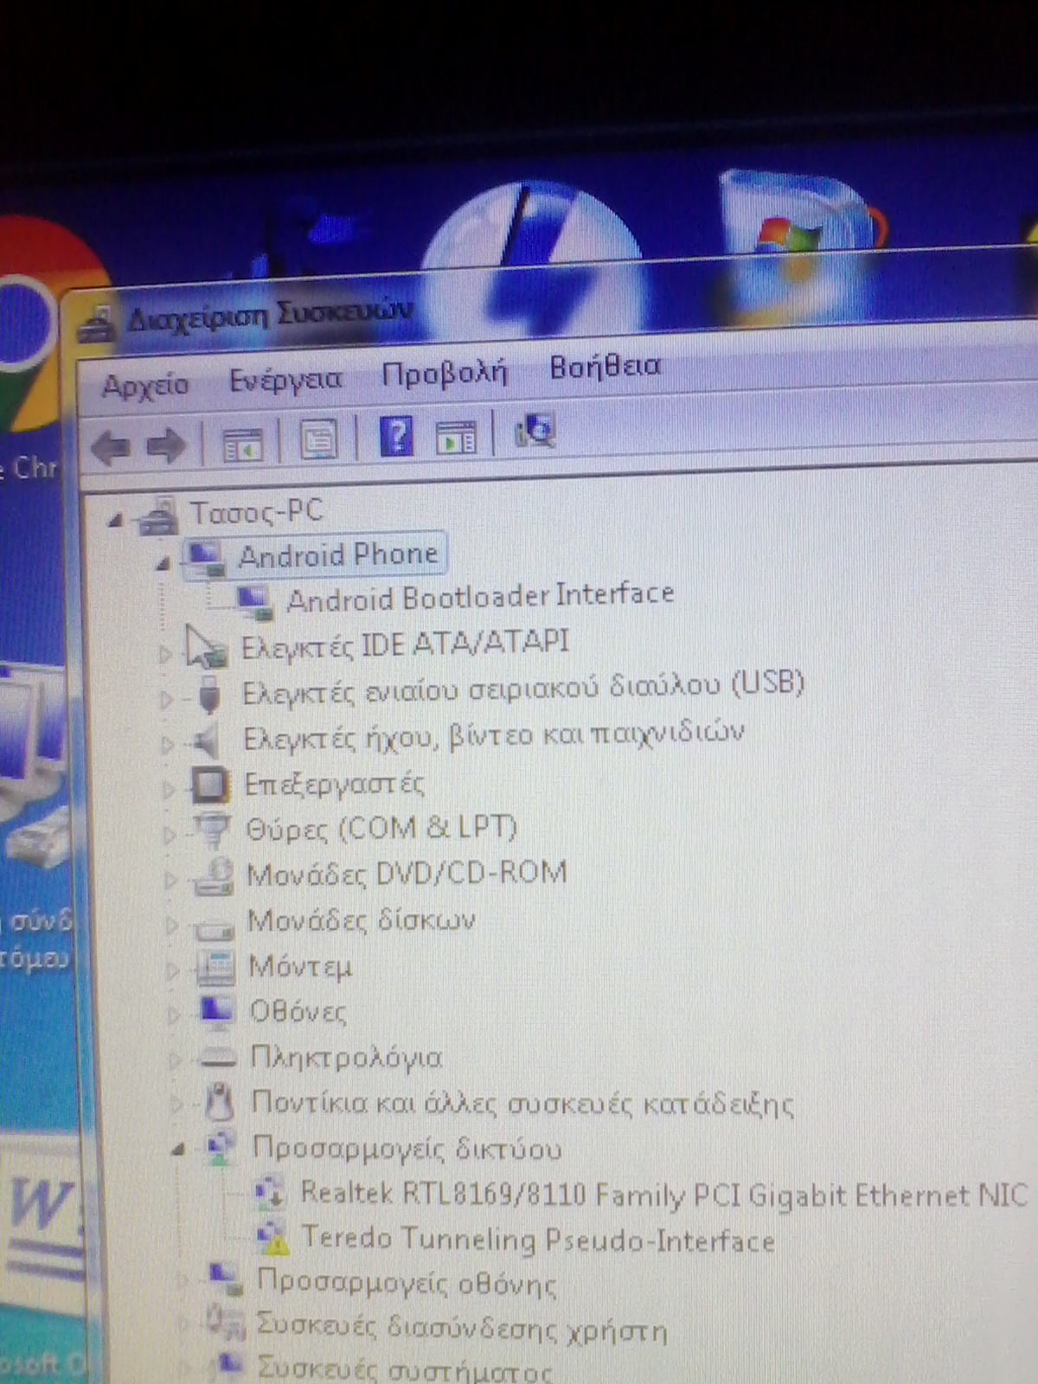The height and width of the screenshot is (1384, 1038).
Task: Click Show/Hide console tree toolbar icon
Action: click(x=242, y=444)
